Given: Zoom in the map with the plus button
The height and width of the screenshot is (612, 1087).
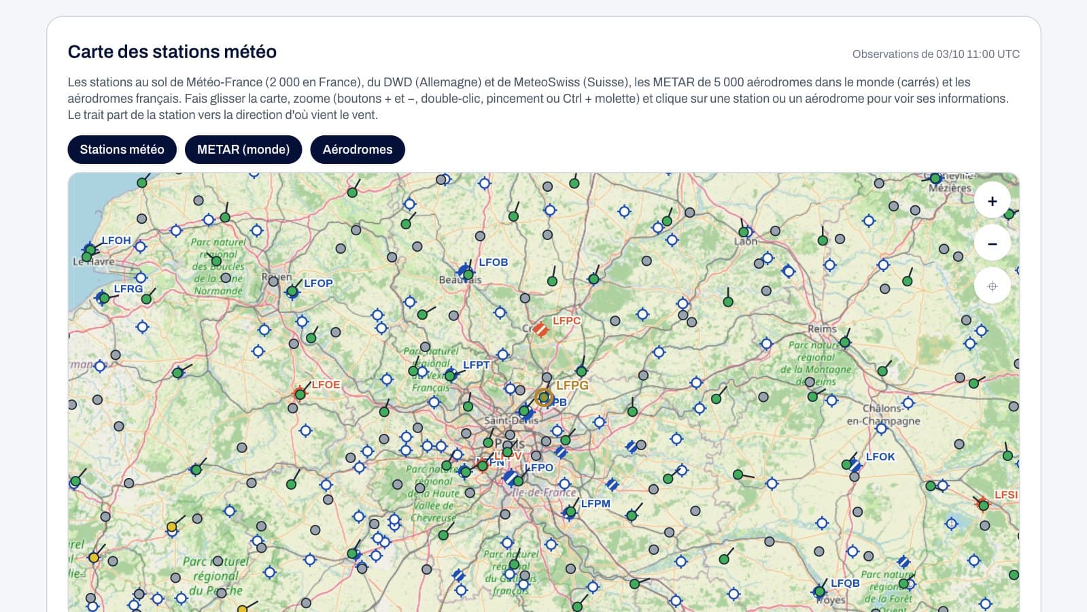Looking at the screenshot, I should point(993,201).
